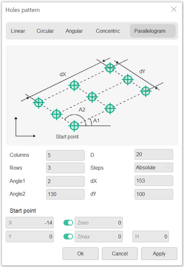This screenshot has height=267, width=184.
Task: Click the D diameter field
Action: coord(154,155)
